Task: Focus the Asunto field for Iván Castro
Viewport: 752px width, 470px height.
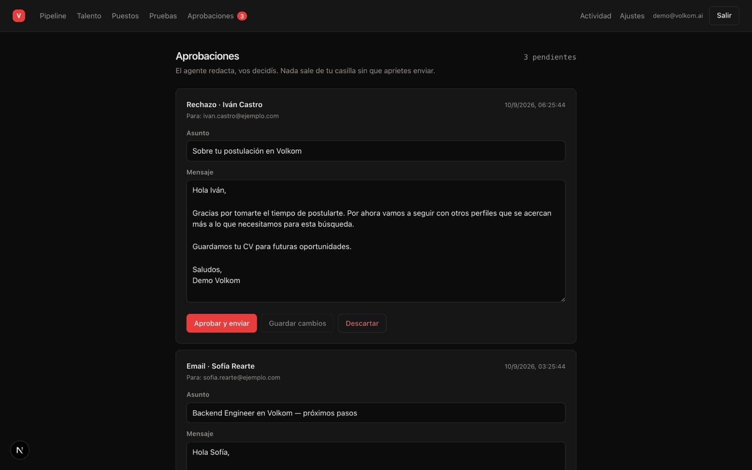Action: pyautogui.click(x=376, y=151)
